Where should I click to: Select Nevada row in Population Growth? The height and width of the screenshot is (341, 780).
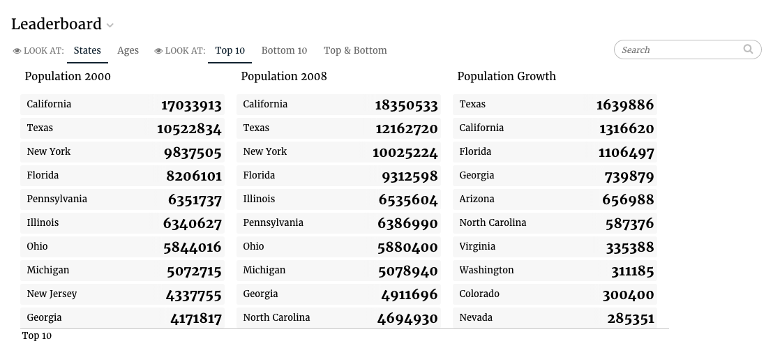point(555,317)
